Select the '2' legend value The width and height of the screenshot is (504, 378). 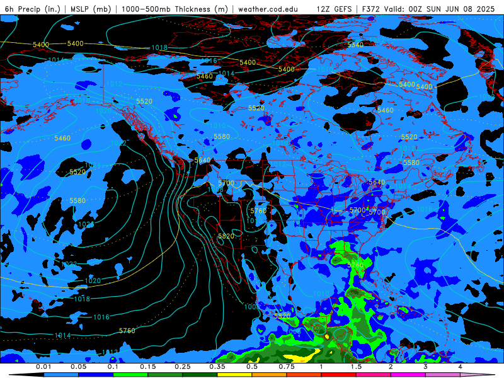[x=391, y=367]
